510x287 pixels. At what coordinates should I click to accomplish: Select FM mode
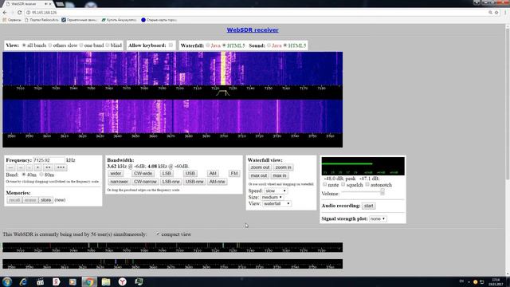[234, 174]
